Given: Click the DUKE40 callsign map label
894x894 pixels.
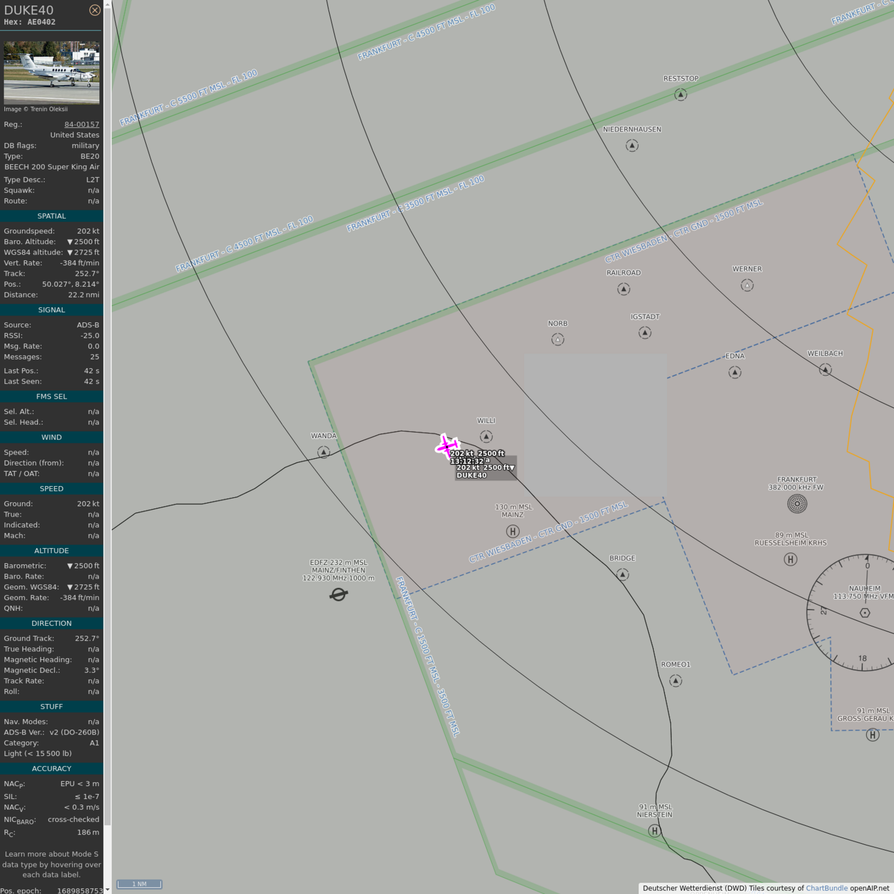Looking at the screenshot, I should (x=472, y=476).
